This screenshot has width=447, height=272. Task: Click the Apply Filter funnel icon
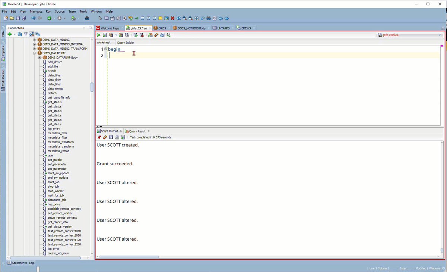pos(26,34)
